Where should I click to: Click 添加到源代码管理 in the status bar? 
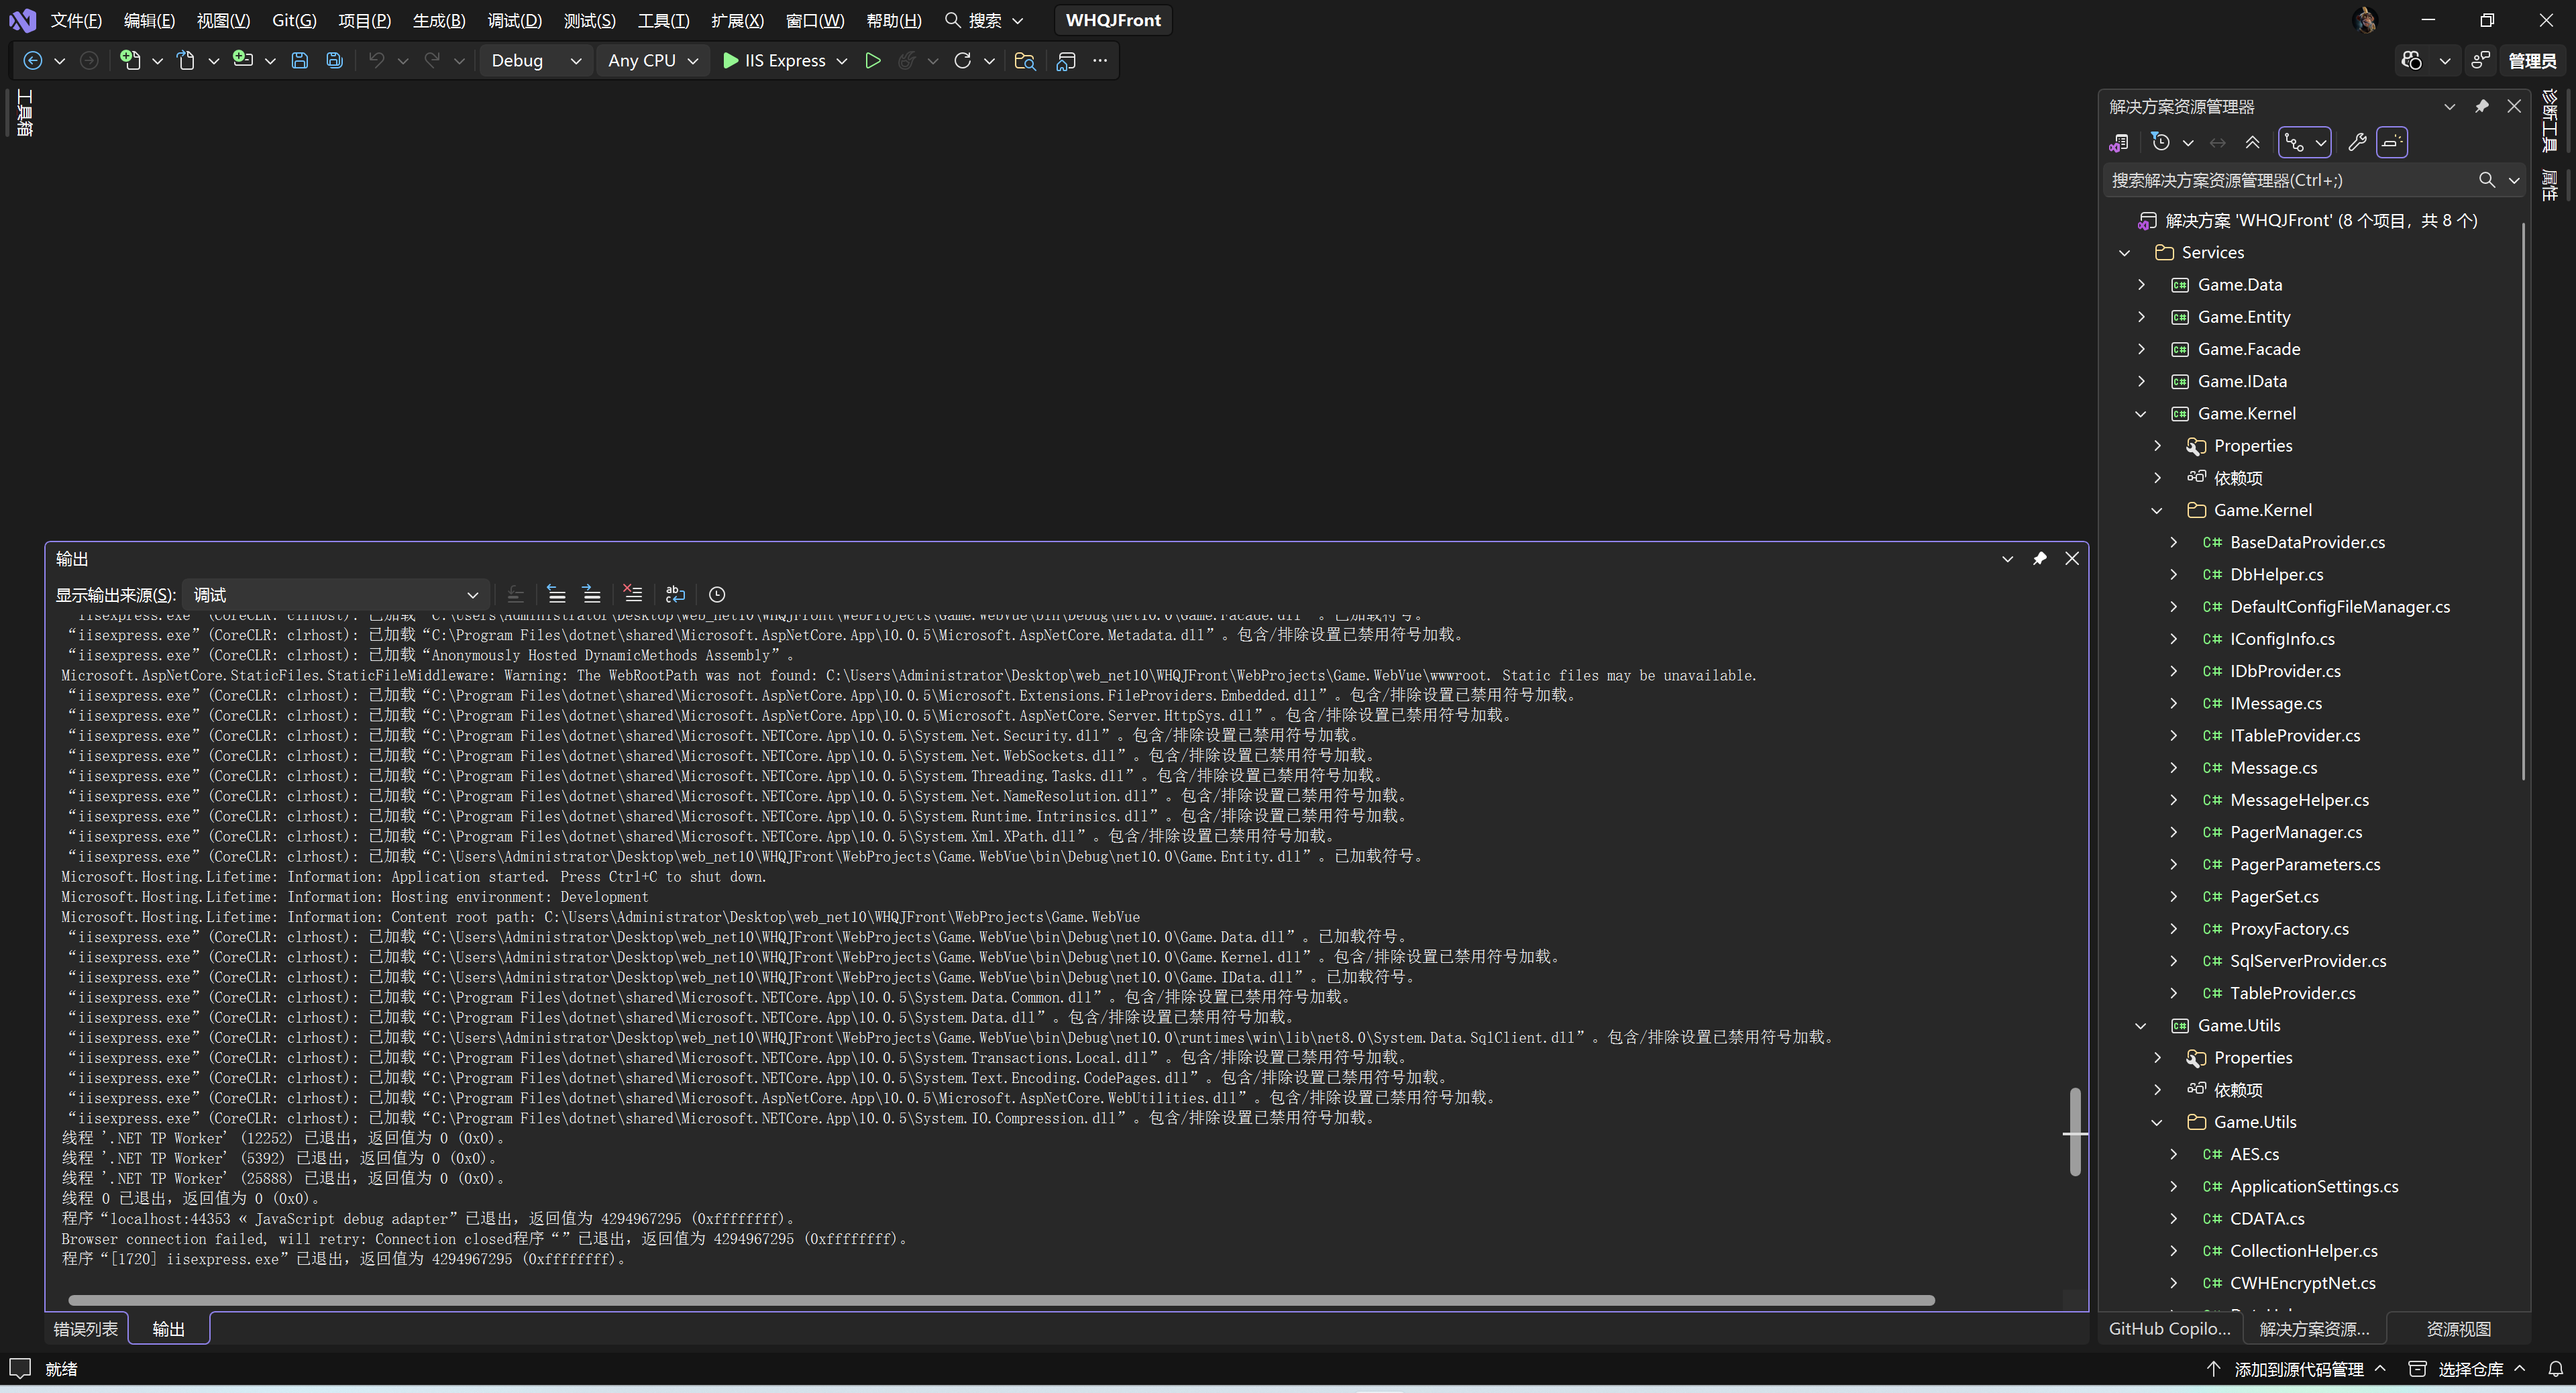click(2297, 1369)
